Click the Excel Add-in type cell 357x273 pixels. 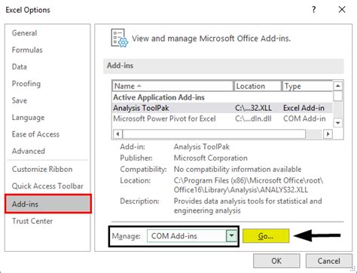tap(304, 108)
